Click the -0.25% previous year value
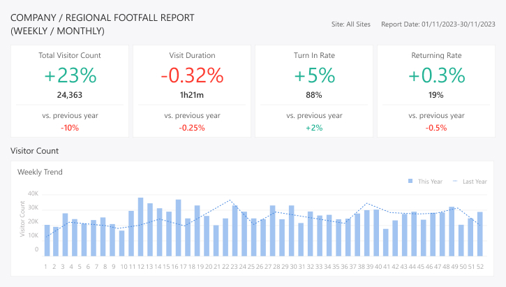Viewport: 506px width, 287px height. coord(192,128)
